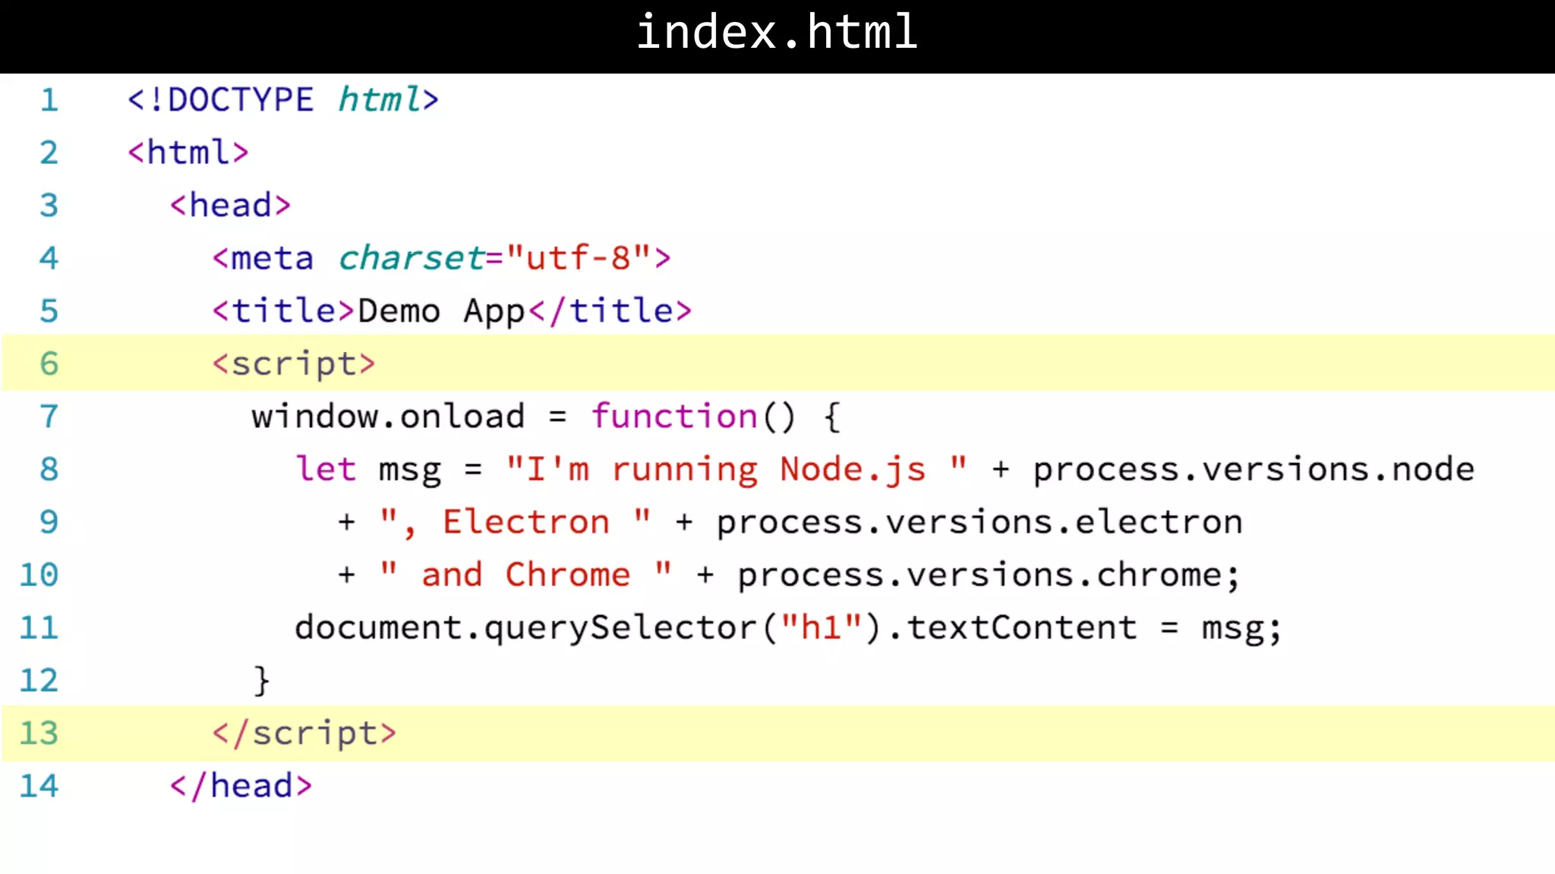This screenshot has width=1555, height=874.
Task: Click the " and Chrome " string
Action: point(526,574)
